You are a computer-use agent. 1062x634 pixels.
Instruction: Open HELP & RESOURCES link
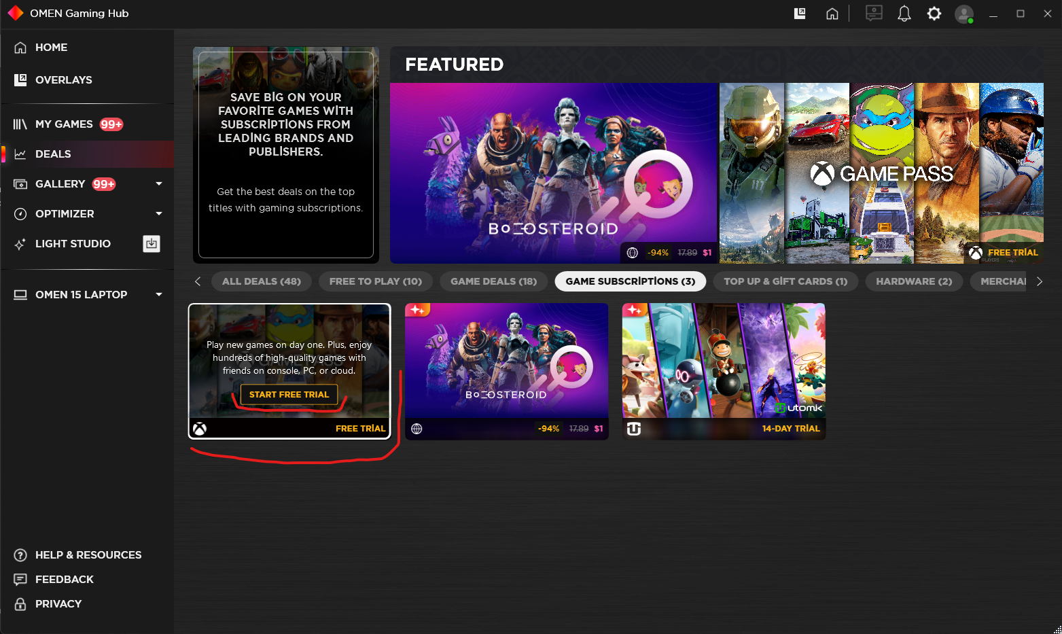[x=88, y=555]
